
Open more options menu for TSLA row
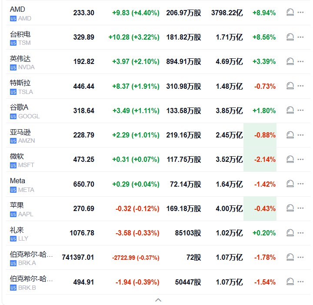pyautogui.click(x=300, y=86)
